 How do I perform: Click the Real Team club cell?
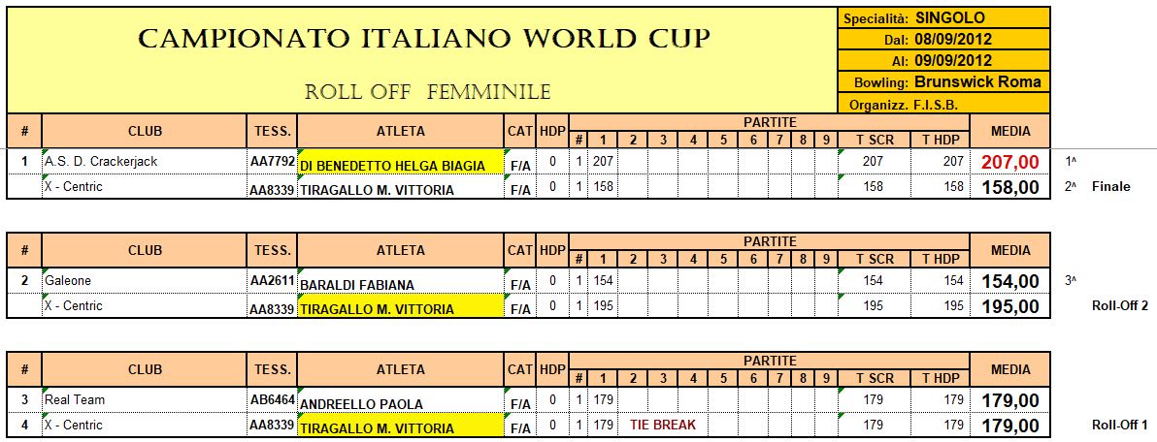point(144,400)
